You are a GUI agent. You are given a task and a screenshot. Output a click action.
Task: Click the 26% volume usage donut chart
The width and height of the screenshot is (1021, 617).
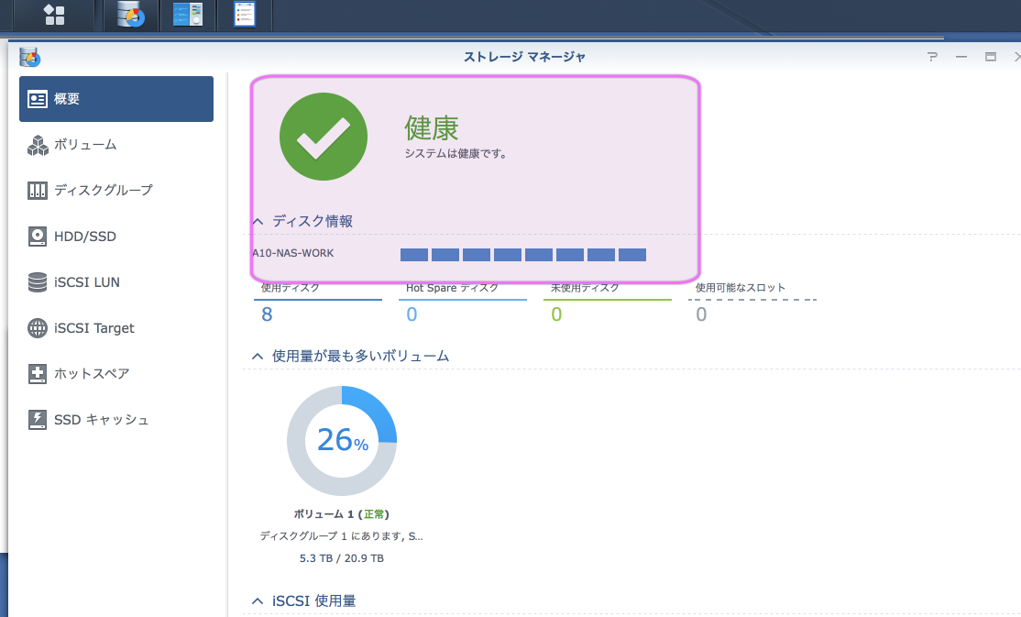pos(342,441)
